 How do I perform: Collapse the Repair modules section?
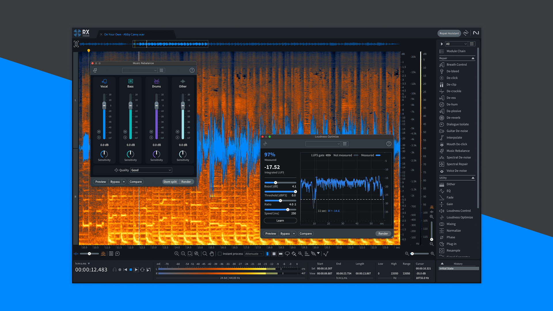coord(473,58)
